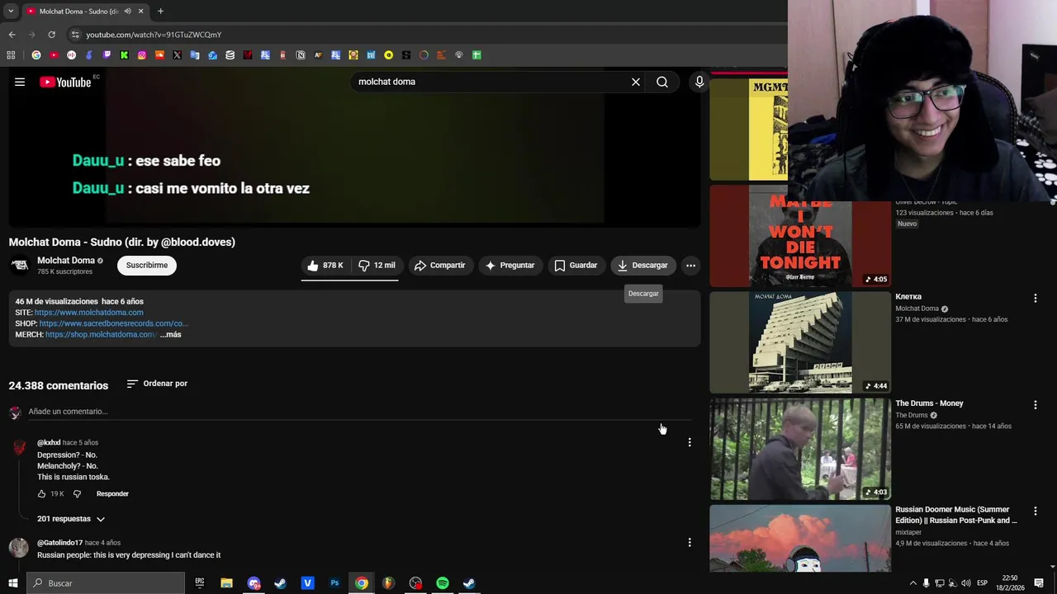
Task: Like the video with 878 K likes
Action: (x=325, y=265)
